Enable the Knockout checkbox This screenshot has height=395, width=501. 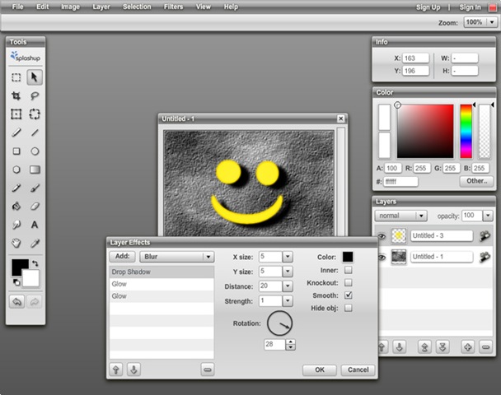tap(348, 282)
